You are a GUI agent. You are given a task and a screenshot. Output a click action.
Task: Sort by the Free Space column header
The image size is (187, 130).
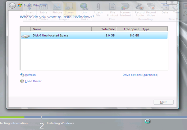(x=128, y=29)
